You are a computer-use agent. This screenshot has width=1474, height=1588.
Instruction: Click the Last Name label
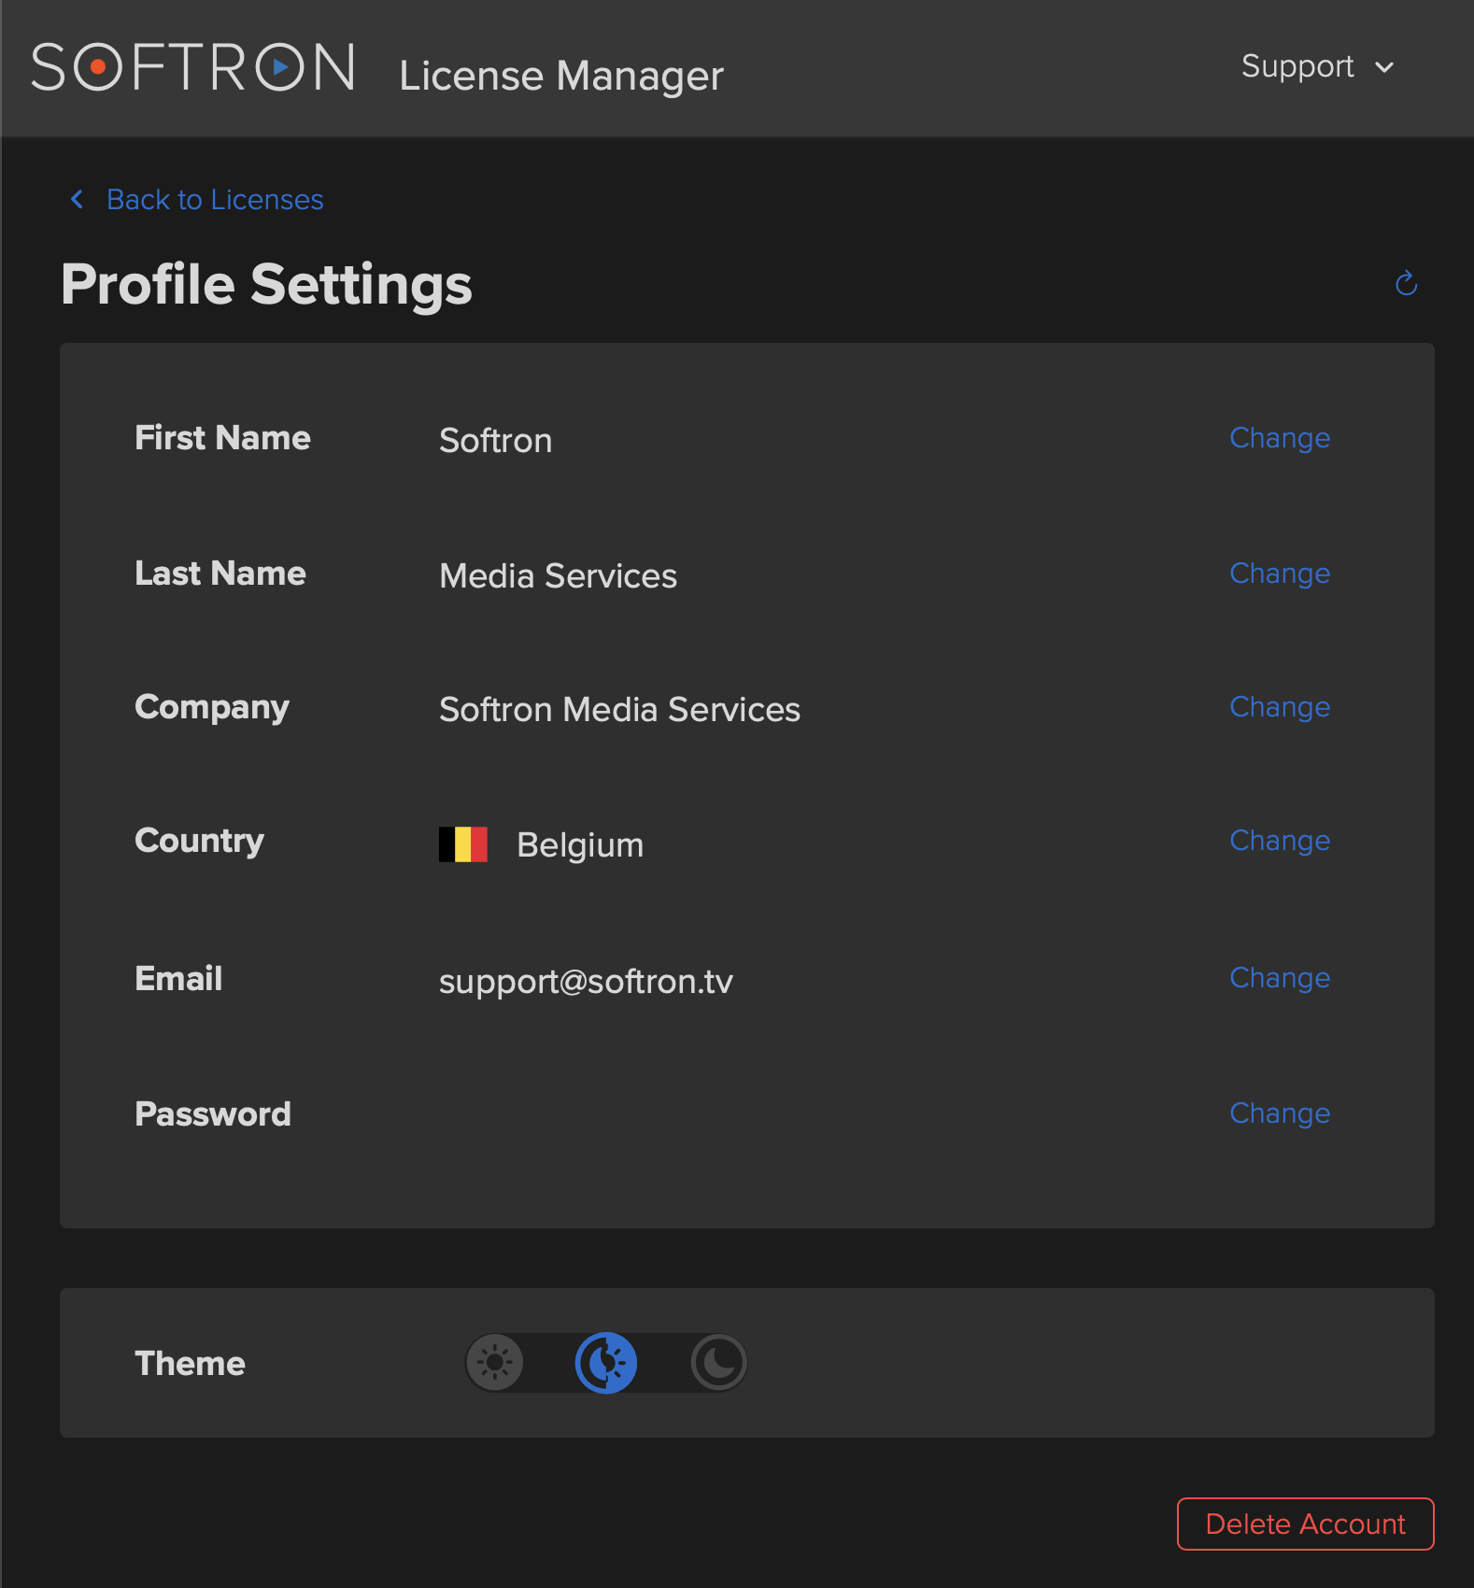tap(220, 573)
